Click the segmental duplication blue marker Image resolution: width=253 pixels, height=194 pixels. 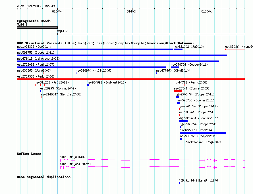pos(179,183)
